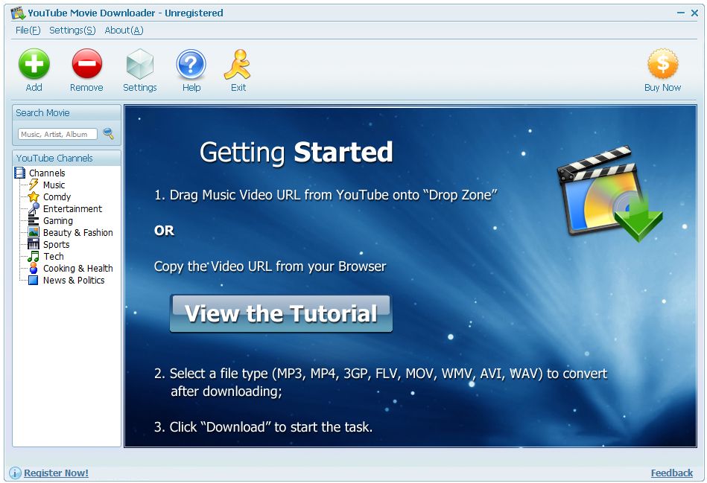This screenshot has width=707, height=483.
Task: Click the app icon in the title bar
Action: tap(18, 13)
